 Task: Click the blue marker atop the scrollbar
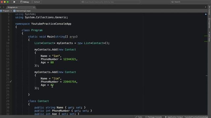click(x=206, y=14)
